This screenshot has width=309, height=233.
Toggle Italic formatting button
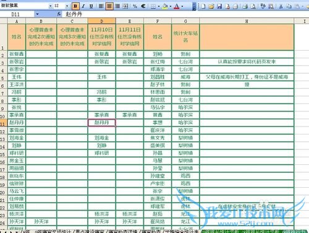83,6
